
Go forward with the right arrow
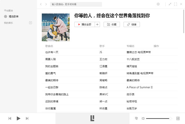point(46,4)
